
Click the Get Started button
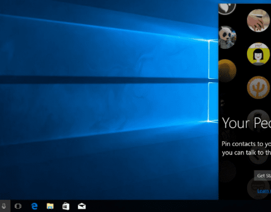point(263,175)
